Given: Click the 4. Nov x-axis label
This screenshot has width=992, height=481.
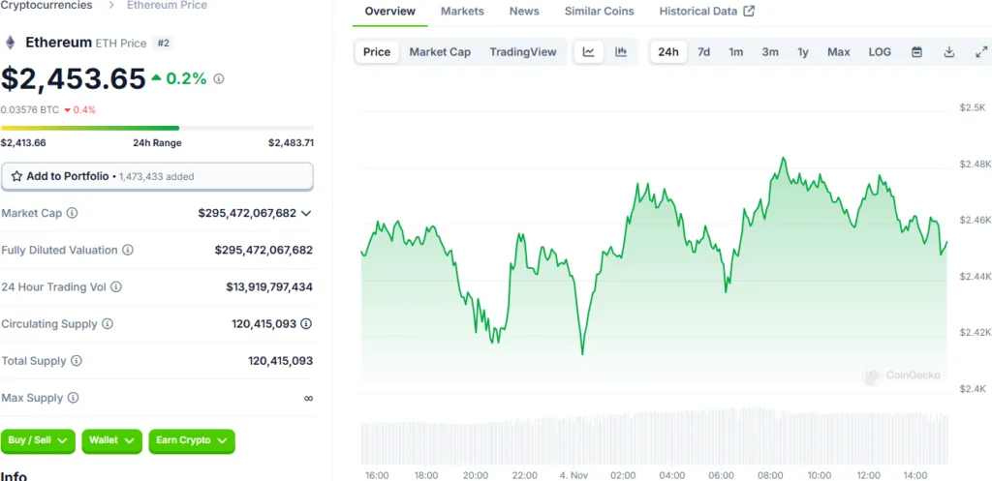Looking at the screenshot, I should (x=574, y=475).
